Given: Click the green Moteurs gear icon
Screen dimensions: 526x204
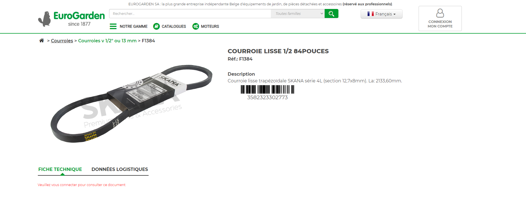Looking at the screenshot, I should (196, 26).
